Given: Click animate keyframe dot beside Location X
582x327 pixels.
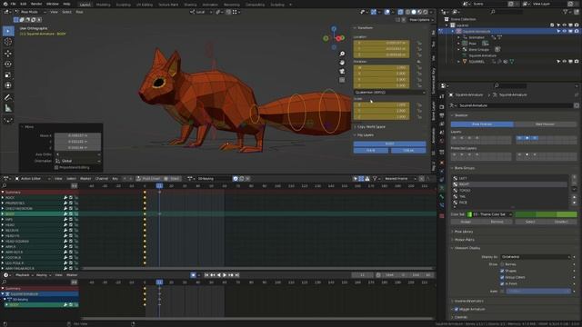Looking at the screenshot, I should click(x=419, y=43).
